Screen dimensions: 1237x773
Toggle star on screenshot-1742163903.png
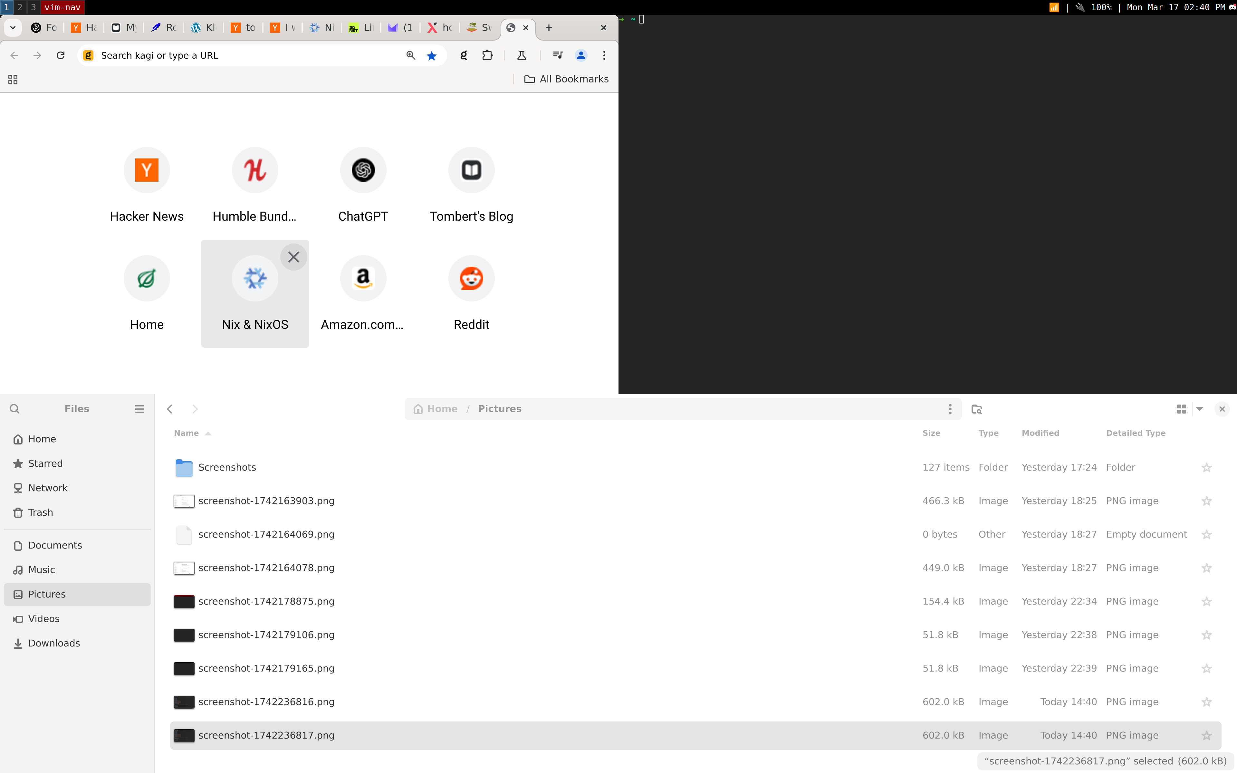click(x=1206, y=501)
